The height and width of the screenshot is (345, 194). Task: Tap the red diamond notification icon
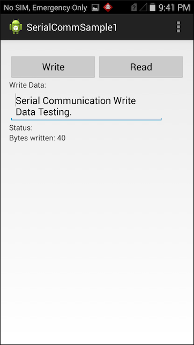[108, 8]
